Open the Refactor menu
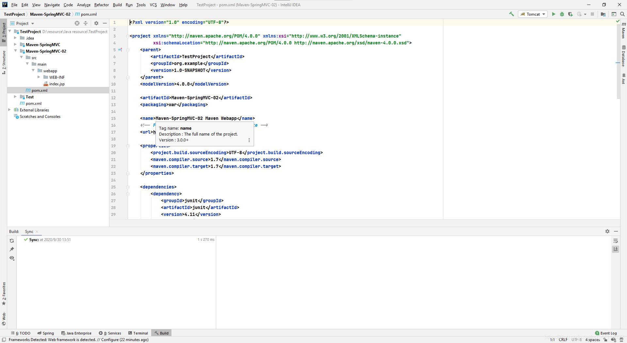627x343 pixels. pyautogui.click(x=101, y=5)
